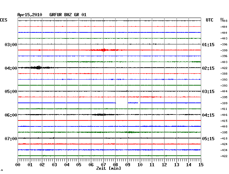Click the DC offset value "-415"
Screen dimensions: 229x174
coord(224,121)
